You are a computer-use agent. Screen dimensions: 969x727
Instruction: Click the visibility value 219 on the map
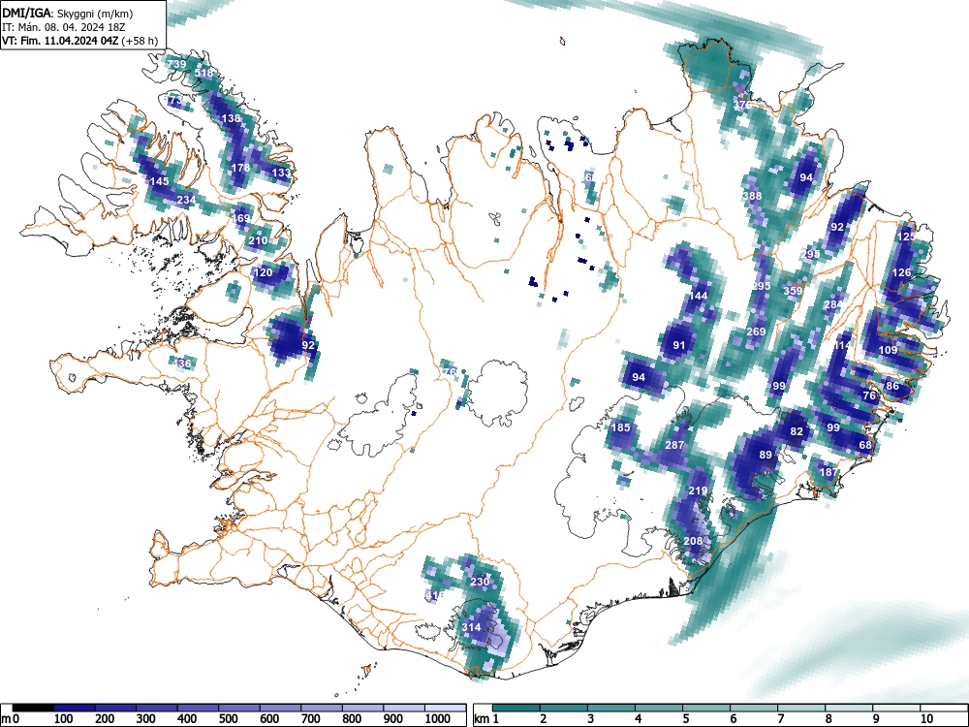click(x=698, y=490)
